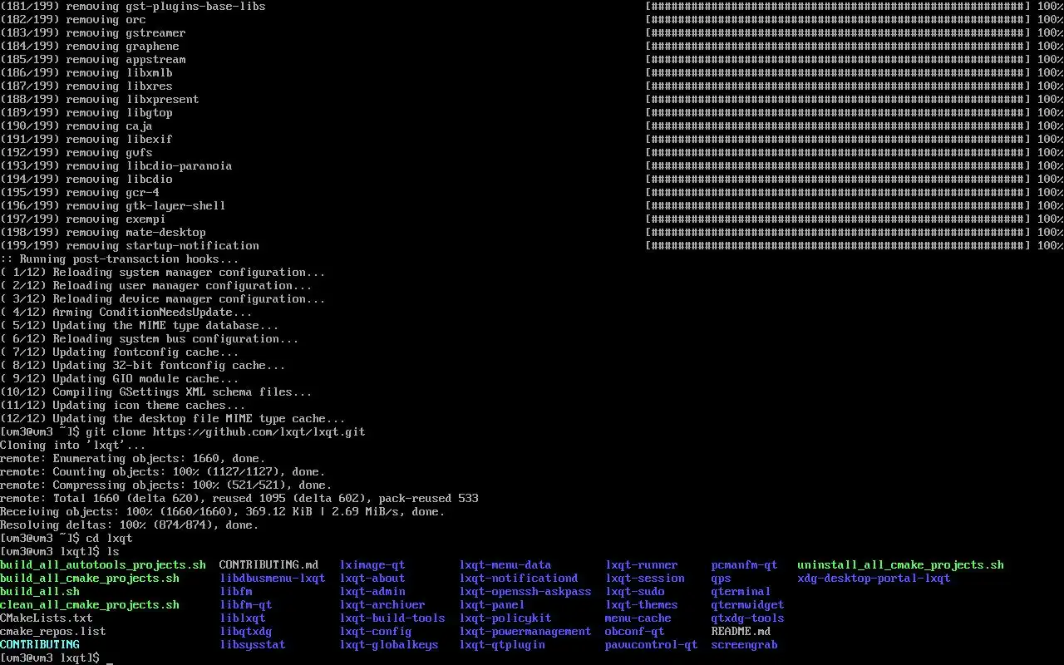Click the qps directory entry
1064x665 pixels.
[722, 579]
